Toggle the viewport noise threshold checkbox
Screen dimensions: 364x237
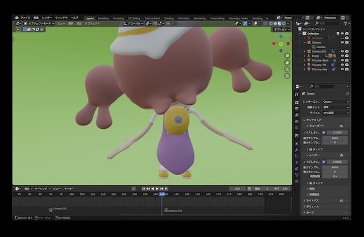(x=324, y=132)
